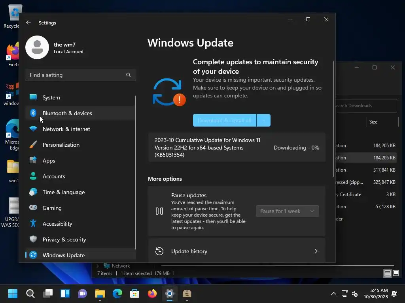Open the Start menu from the taskbar

point(13,294)
